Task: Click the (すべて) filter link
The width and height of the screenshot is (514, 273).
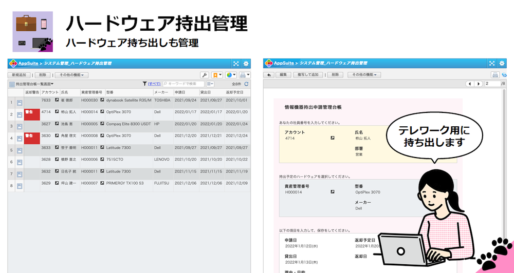Action: click(x=154, y=84)
